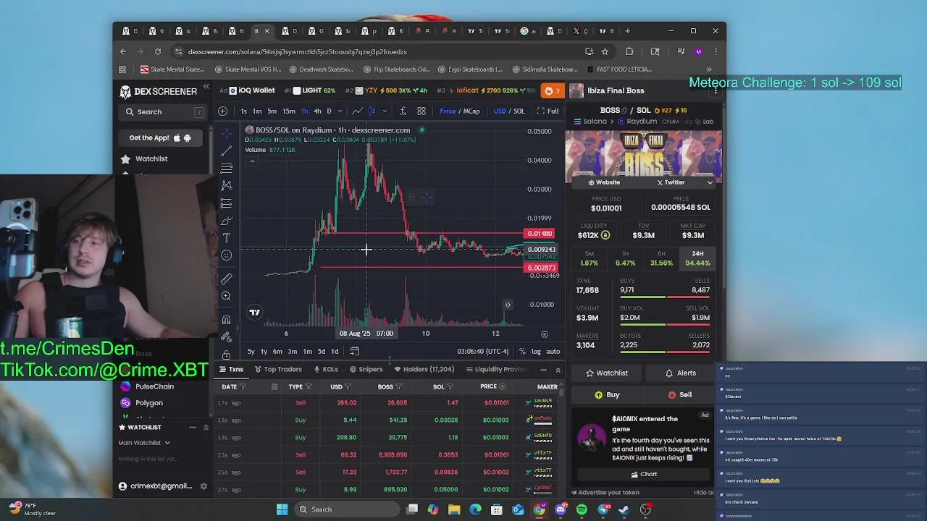Select the pattern drawing tool
Viewport: 927px width, 521px height.
coord(227,185)
